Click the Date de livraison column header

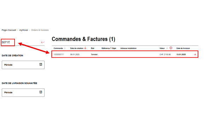click(x=183, y=48)
